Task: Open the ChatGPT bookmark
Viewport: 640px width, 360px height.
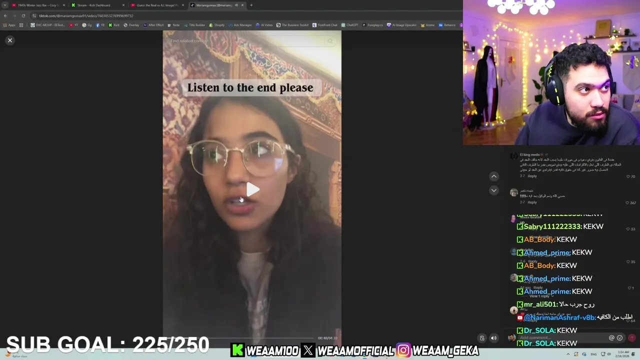Action: coord(349,25)
